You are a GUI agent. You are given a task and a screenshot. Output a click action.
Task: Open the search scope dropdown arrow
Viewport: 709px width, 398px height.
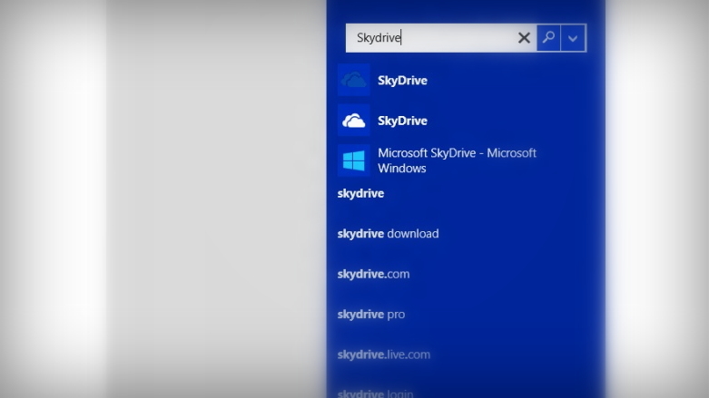[573, 38]
